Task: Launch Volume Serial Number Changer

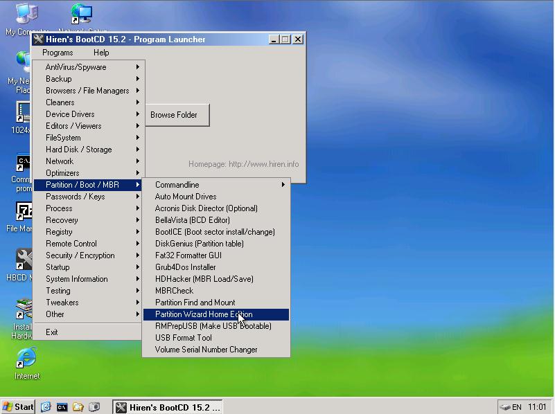Action: (x=216, y=350)
